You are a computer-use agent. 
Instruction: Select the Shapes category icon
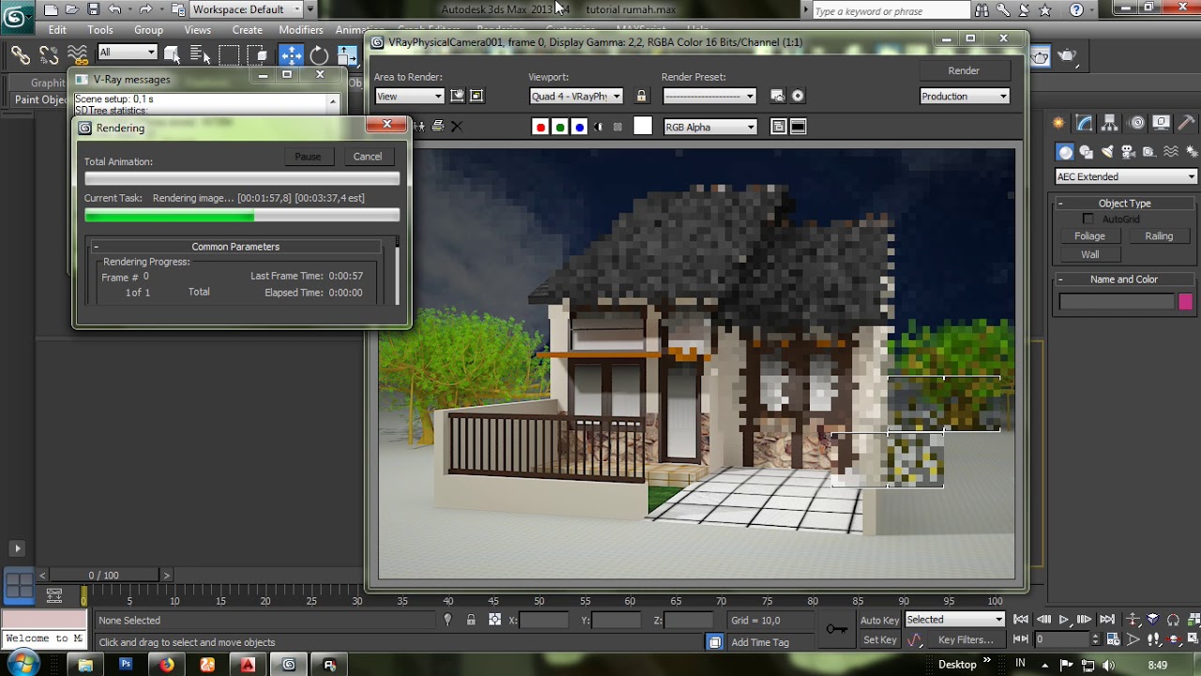1087,152
